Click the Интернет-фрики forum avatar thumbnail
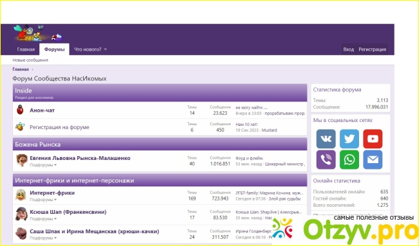 click(x=21, y=195)
